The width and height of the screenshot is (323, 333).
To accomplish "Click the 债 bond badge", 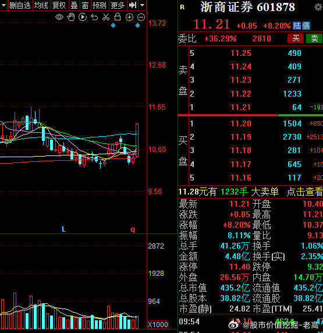I will (x=306, y=26).
